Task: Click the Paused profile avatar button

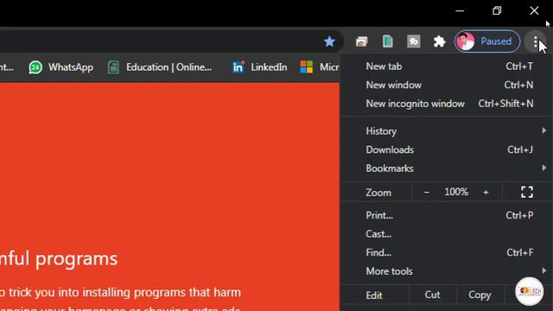Action: 487,41
